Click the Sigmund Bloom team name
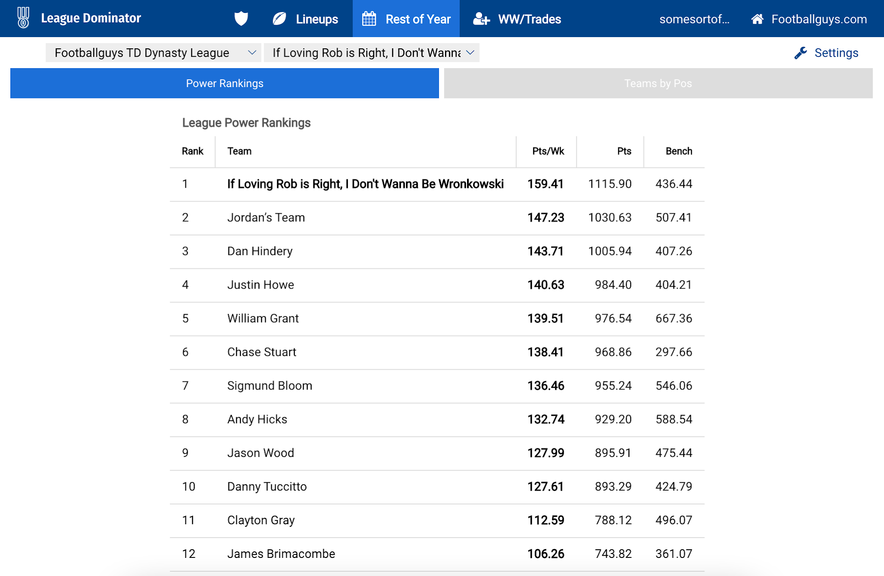884x576 pixels. 269,386
